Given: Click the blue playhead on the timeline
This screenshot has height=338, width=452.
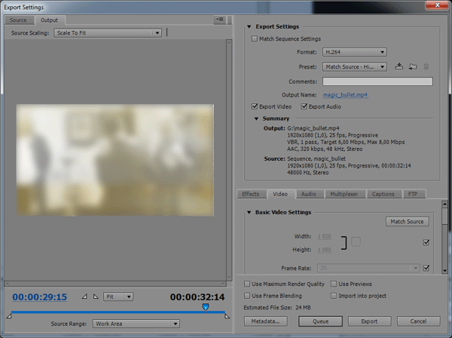Looking at the screenshot, I should 206,307.
